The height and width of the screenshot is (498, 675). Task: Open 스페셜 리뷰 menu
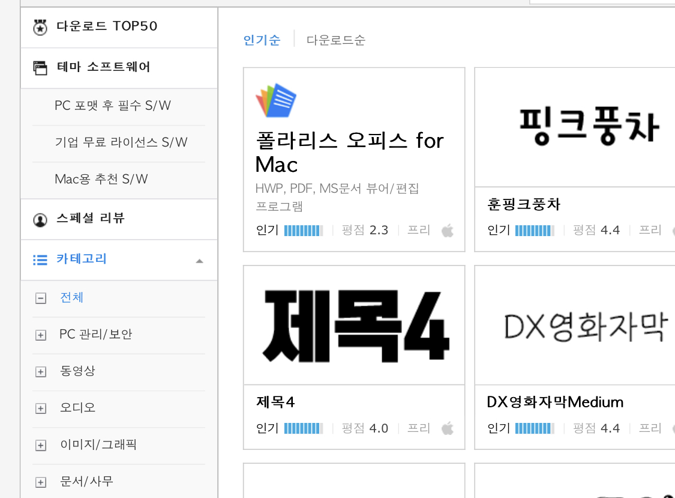pyautogui.click(x=91, y=218)
